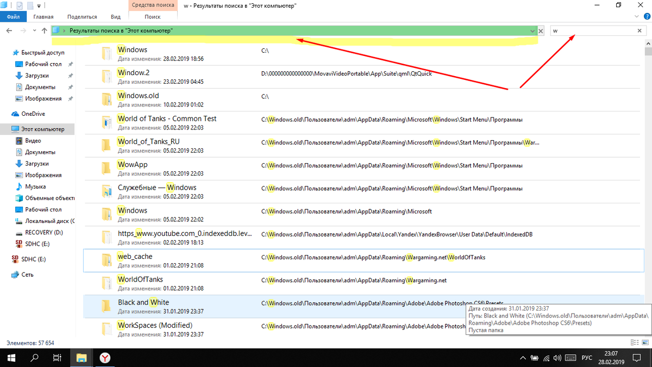
Task: Click the Служебные — Windows folder icon
Action: (106, 191)
